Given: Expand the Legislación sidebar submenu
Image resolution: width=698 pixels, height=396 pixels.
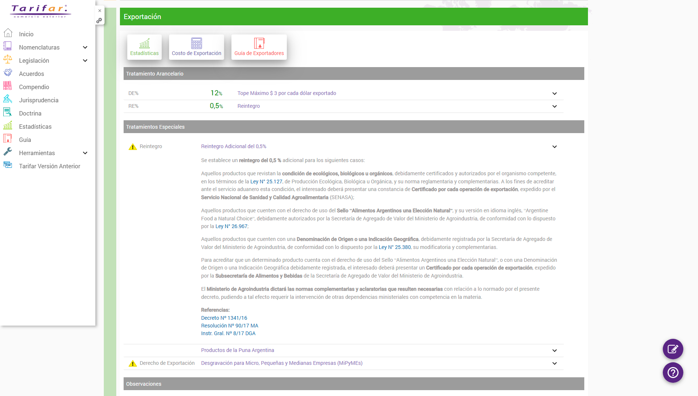Looking at the screenshot, I should coord(85,60).
